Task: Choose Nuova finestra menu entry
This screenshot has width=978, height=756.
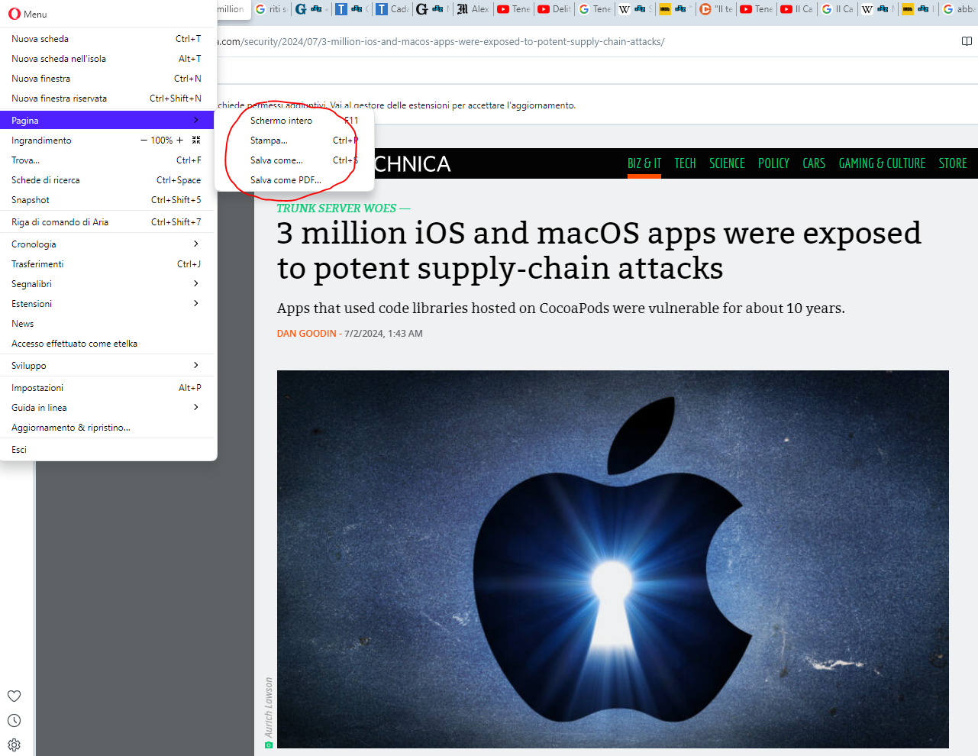Action: (107, 79)
